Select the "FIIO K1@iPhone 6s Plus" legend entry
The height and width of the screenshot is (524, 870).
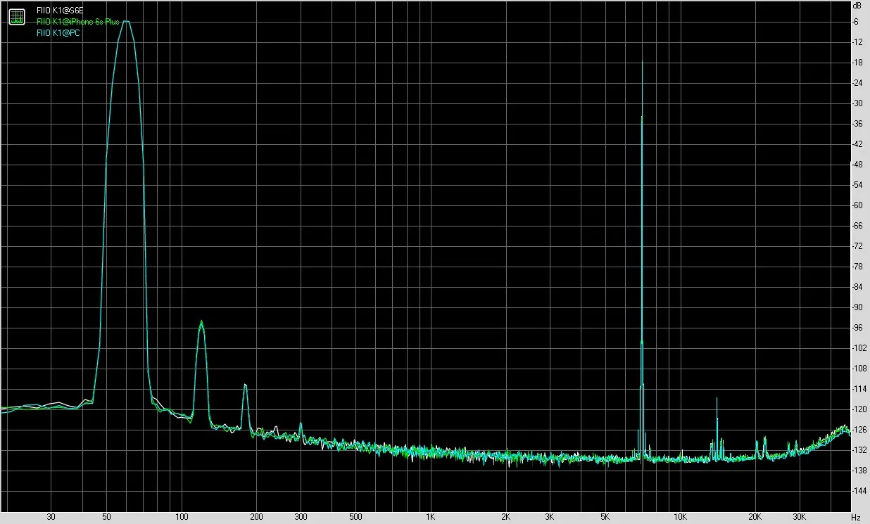(x=78, y=22)
